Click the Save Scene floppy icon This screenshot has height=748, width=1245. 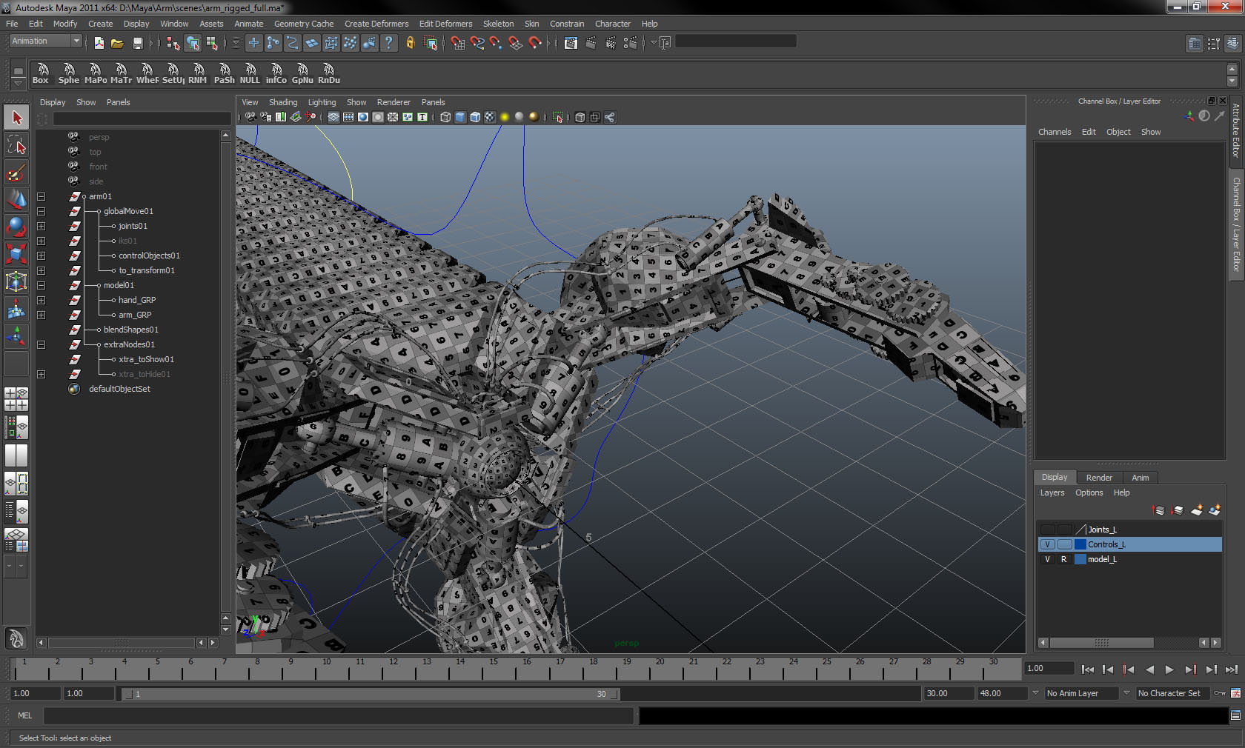coord(137,43)
